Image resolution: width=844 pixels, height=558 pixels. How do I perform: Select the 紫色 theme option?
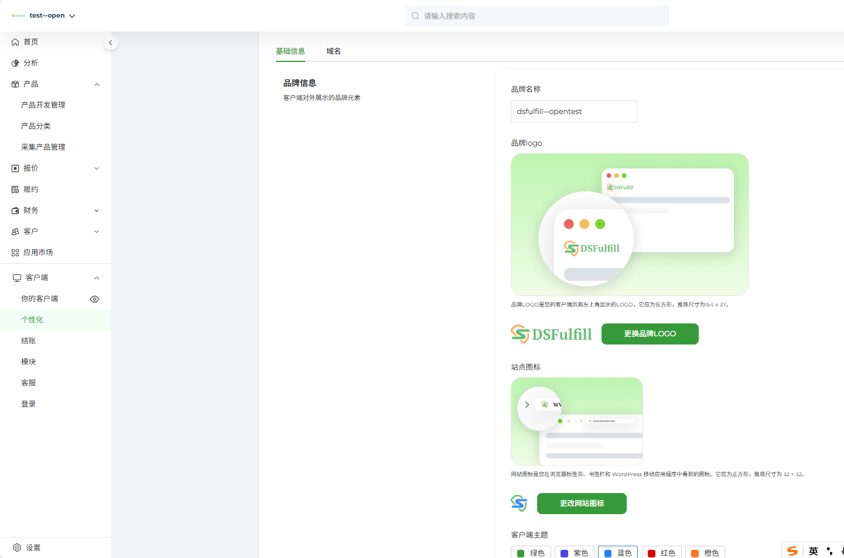pyautogui.click(x=575, y=552)
